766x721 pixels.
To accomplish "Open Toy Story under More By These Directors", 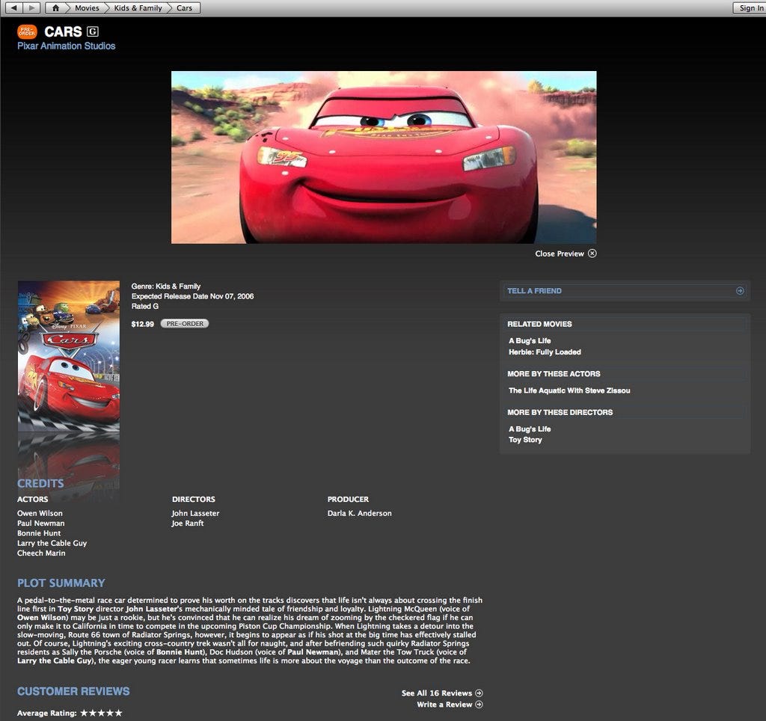I will coord(525,440).
